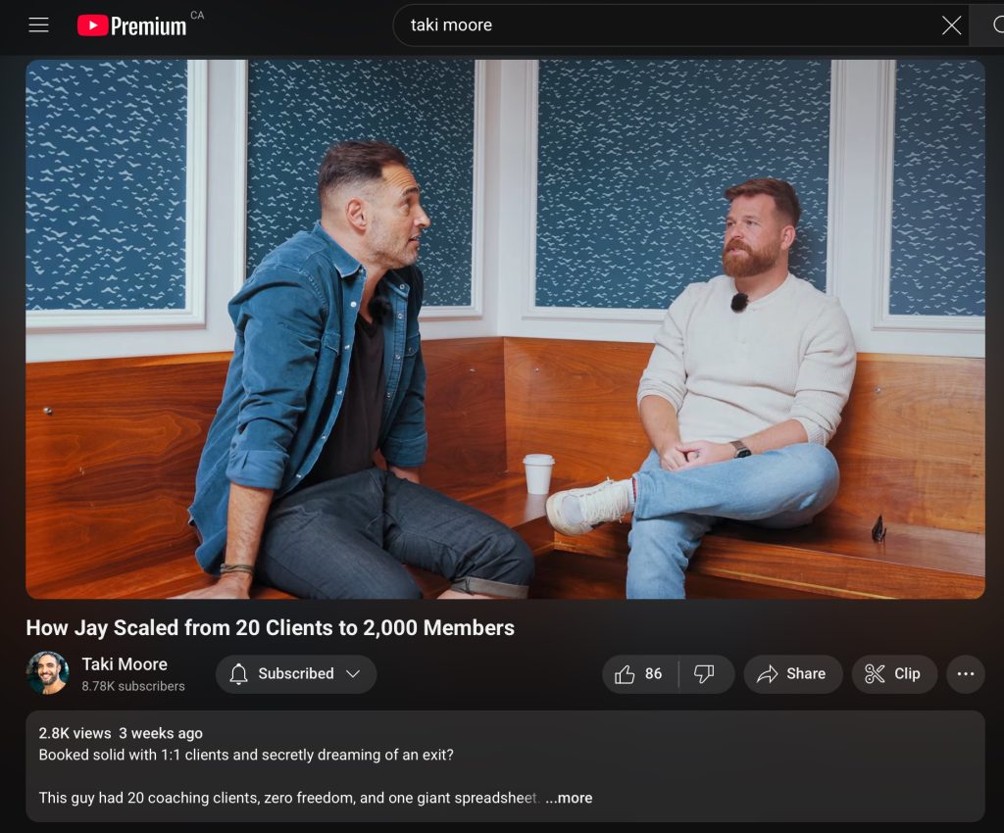Click the scissors Clip icon

click(875, 674)
